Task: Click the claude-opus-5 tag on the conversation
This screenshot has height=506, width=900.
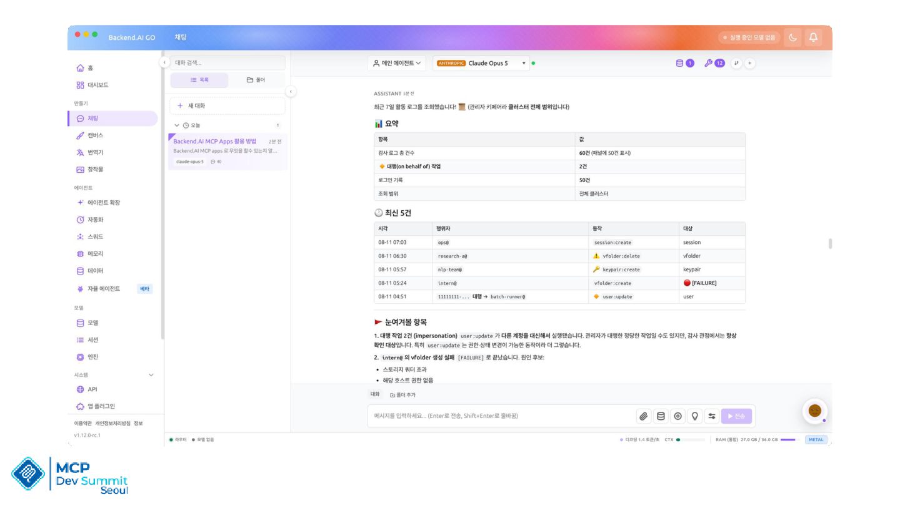Action: [190, 162]
